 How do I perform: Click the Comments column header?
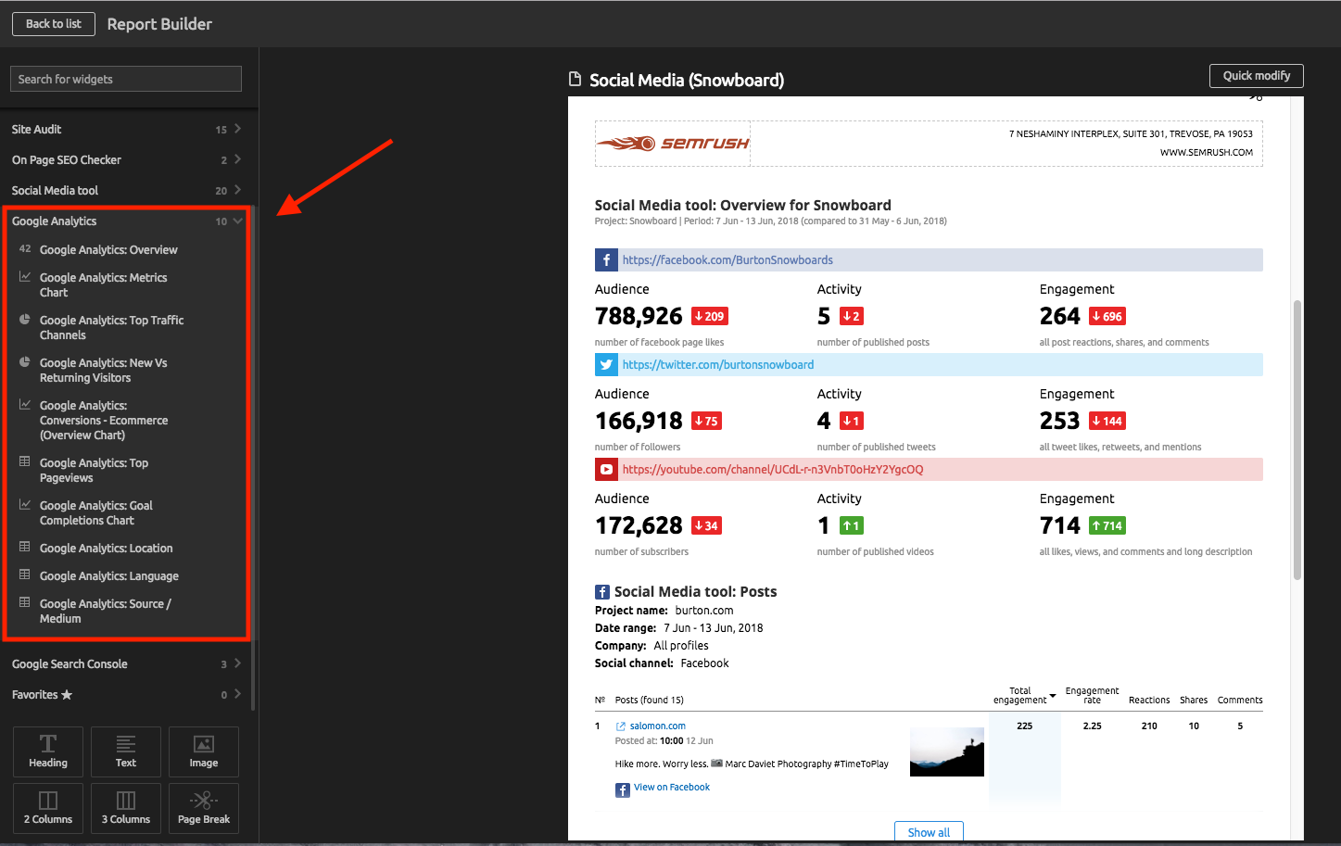coord(1240,701)
